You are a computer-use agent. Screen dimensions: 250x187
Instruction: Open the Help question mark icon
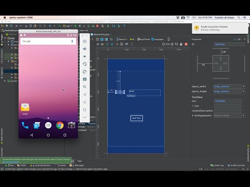124,26
